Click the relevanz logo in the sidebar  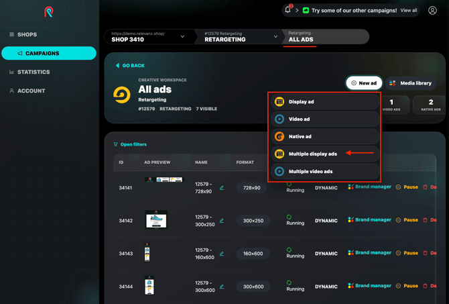(49, 12)
